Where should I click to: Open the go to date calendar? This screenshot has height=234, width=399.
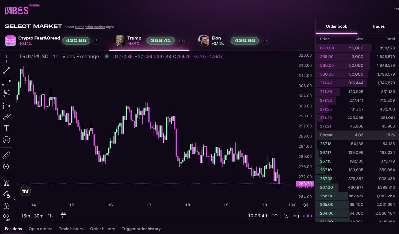63,216
